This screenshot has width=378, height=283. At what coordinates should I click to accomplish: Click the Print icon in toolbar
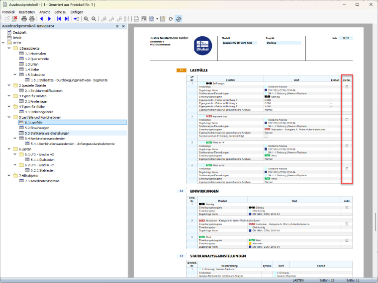[x=24, y=19]
